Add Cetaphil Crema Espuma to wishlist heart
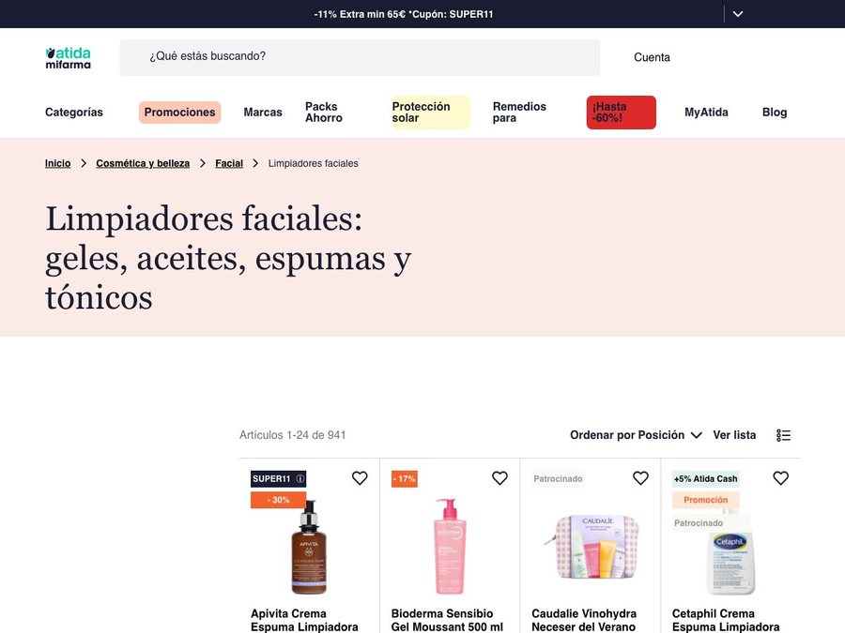The image size is (845, 633). (x=780, y=478)
